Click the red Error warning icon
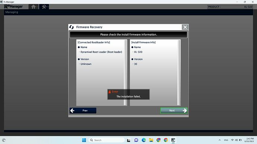 pos(110,92)
